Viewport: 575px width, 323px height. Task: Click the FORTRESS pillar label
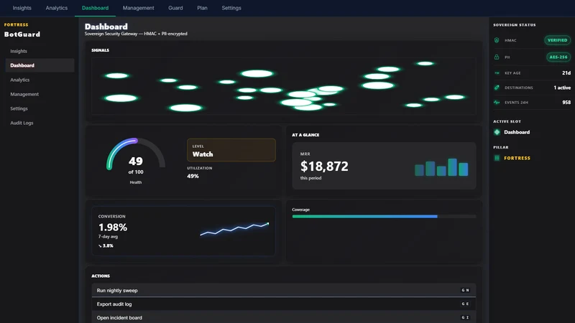(x=517, y=158)
